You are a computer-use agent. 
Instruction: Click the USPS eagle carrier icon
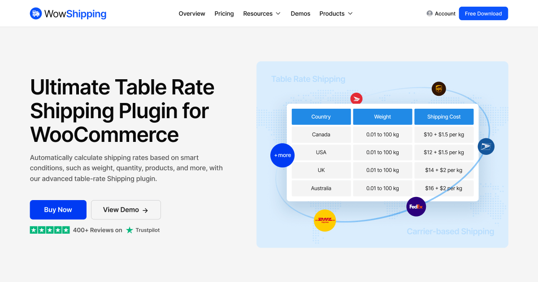click(486, 146)
